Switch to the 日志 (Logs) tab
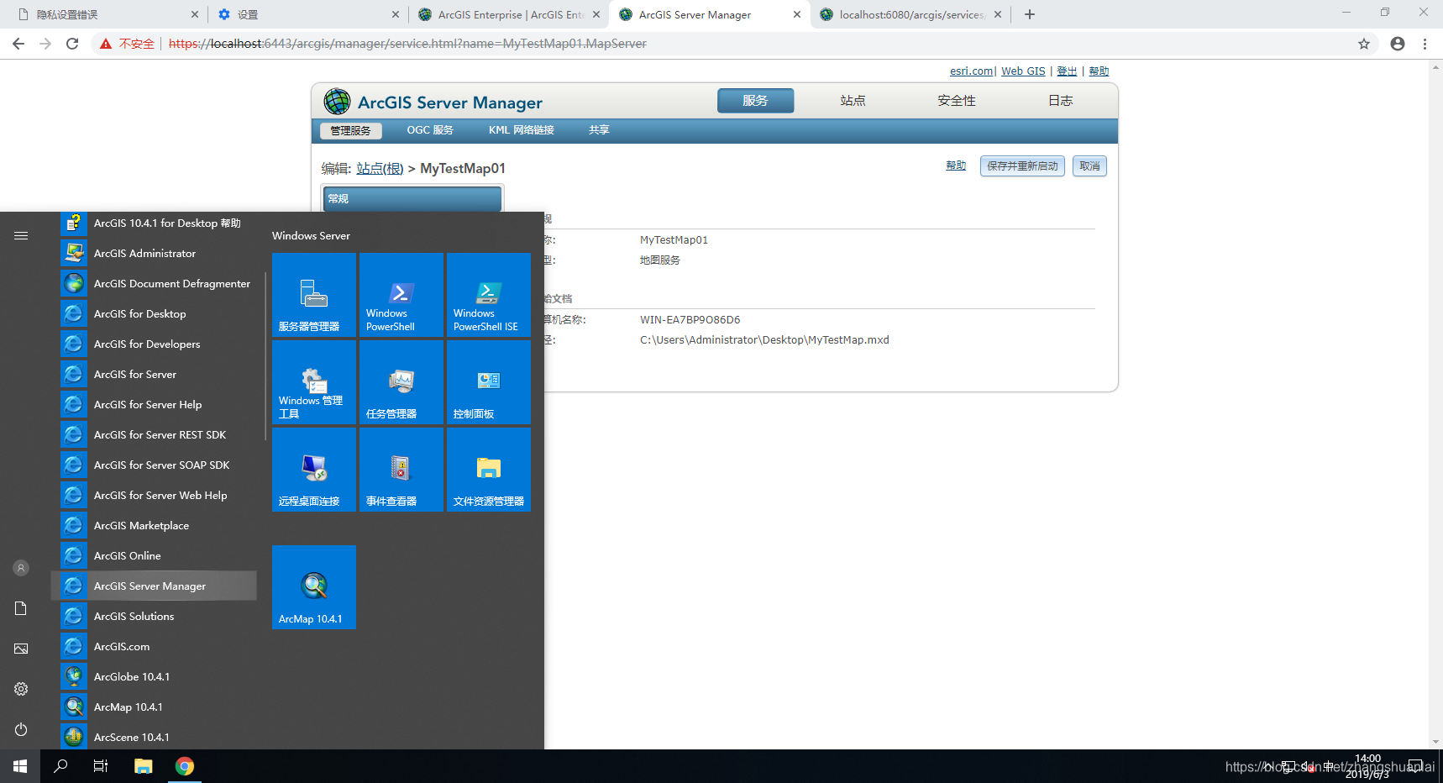This screenshot has height=783, width=1443. coord(1060,101)
